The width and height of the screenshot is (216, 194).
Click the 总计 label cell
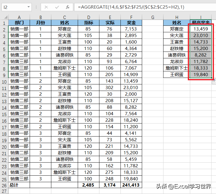point(19,185)
